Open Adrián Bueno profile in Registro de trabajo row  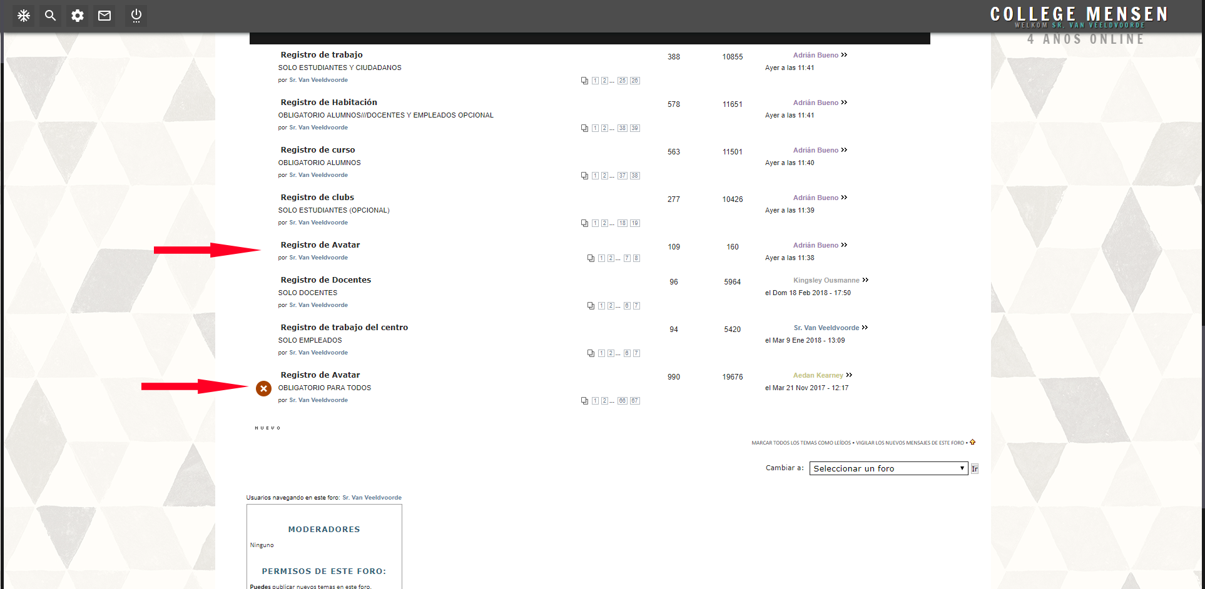point(816,55)
